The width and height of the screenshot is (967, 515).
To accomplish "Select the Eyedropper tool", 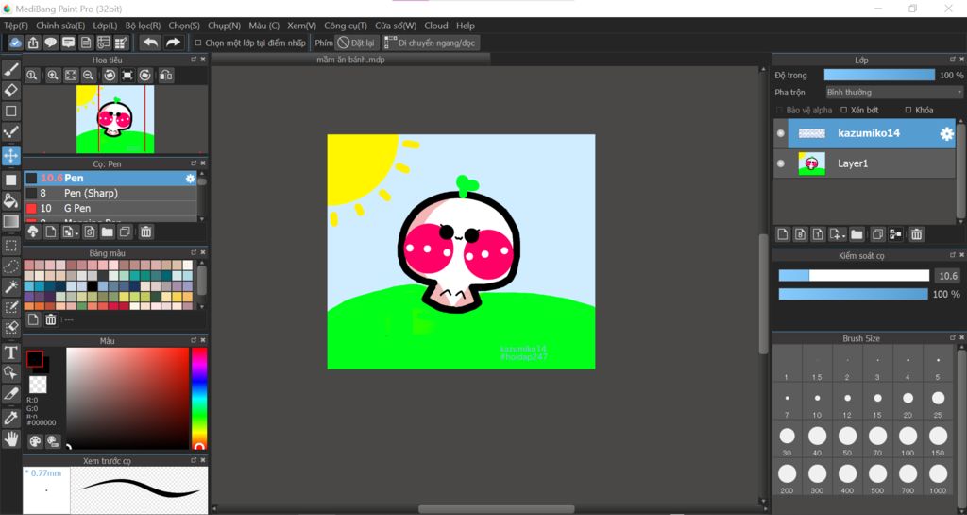I will pos(11,418).
